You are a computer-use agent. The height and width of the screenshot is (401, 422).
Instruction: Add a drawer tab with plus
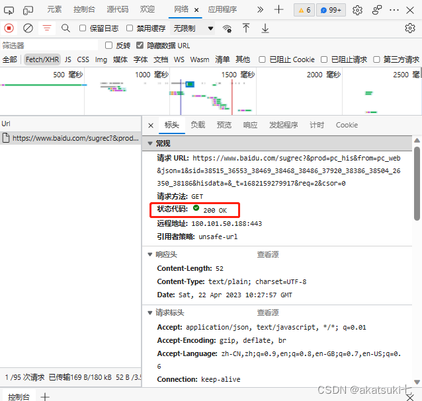click(x=45, y=396)
